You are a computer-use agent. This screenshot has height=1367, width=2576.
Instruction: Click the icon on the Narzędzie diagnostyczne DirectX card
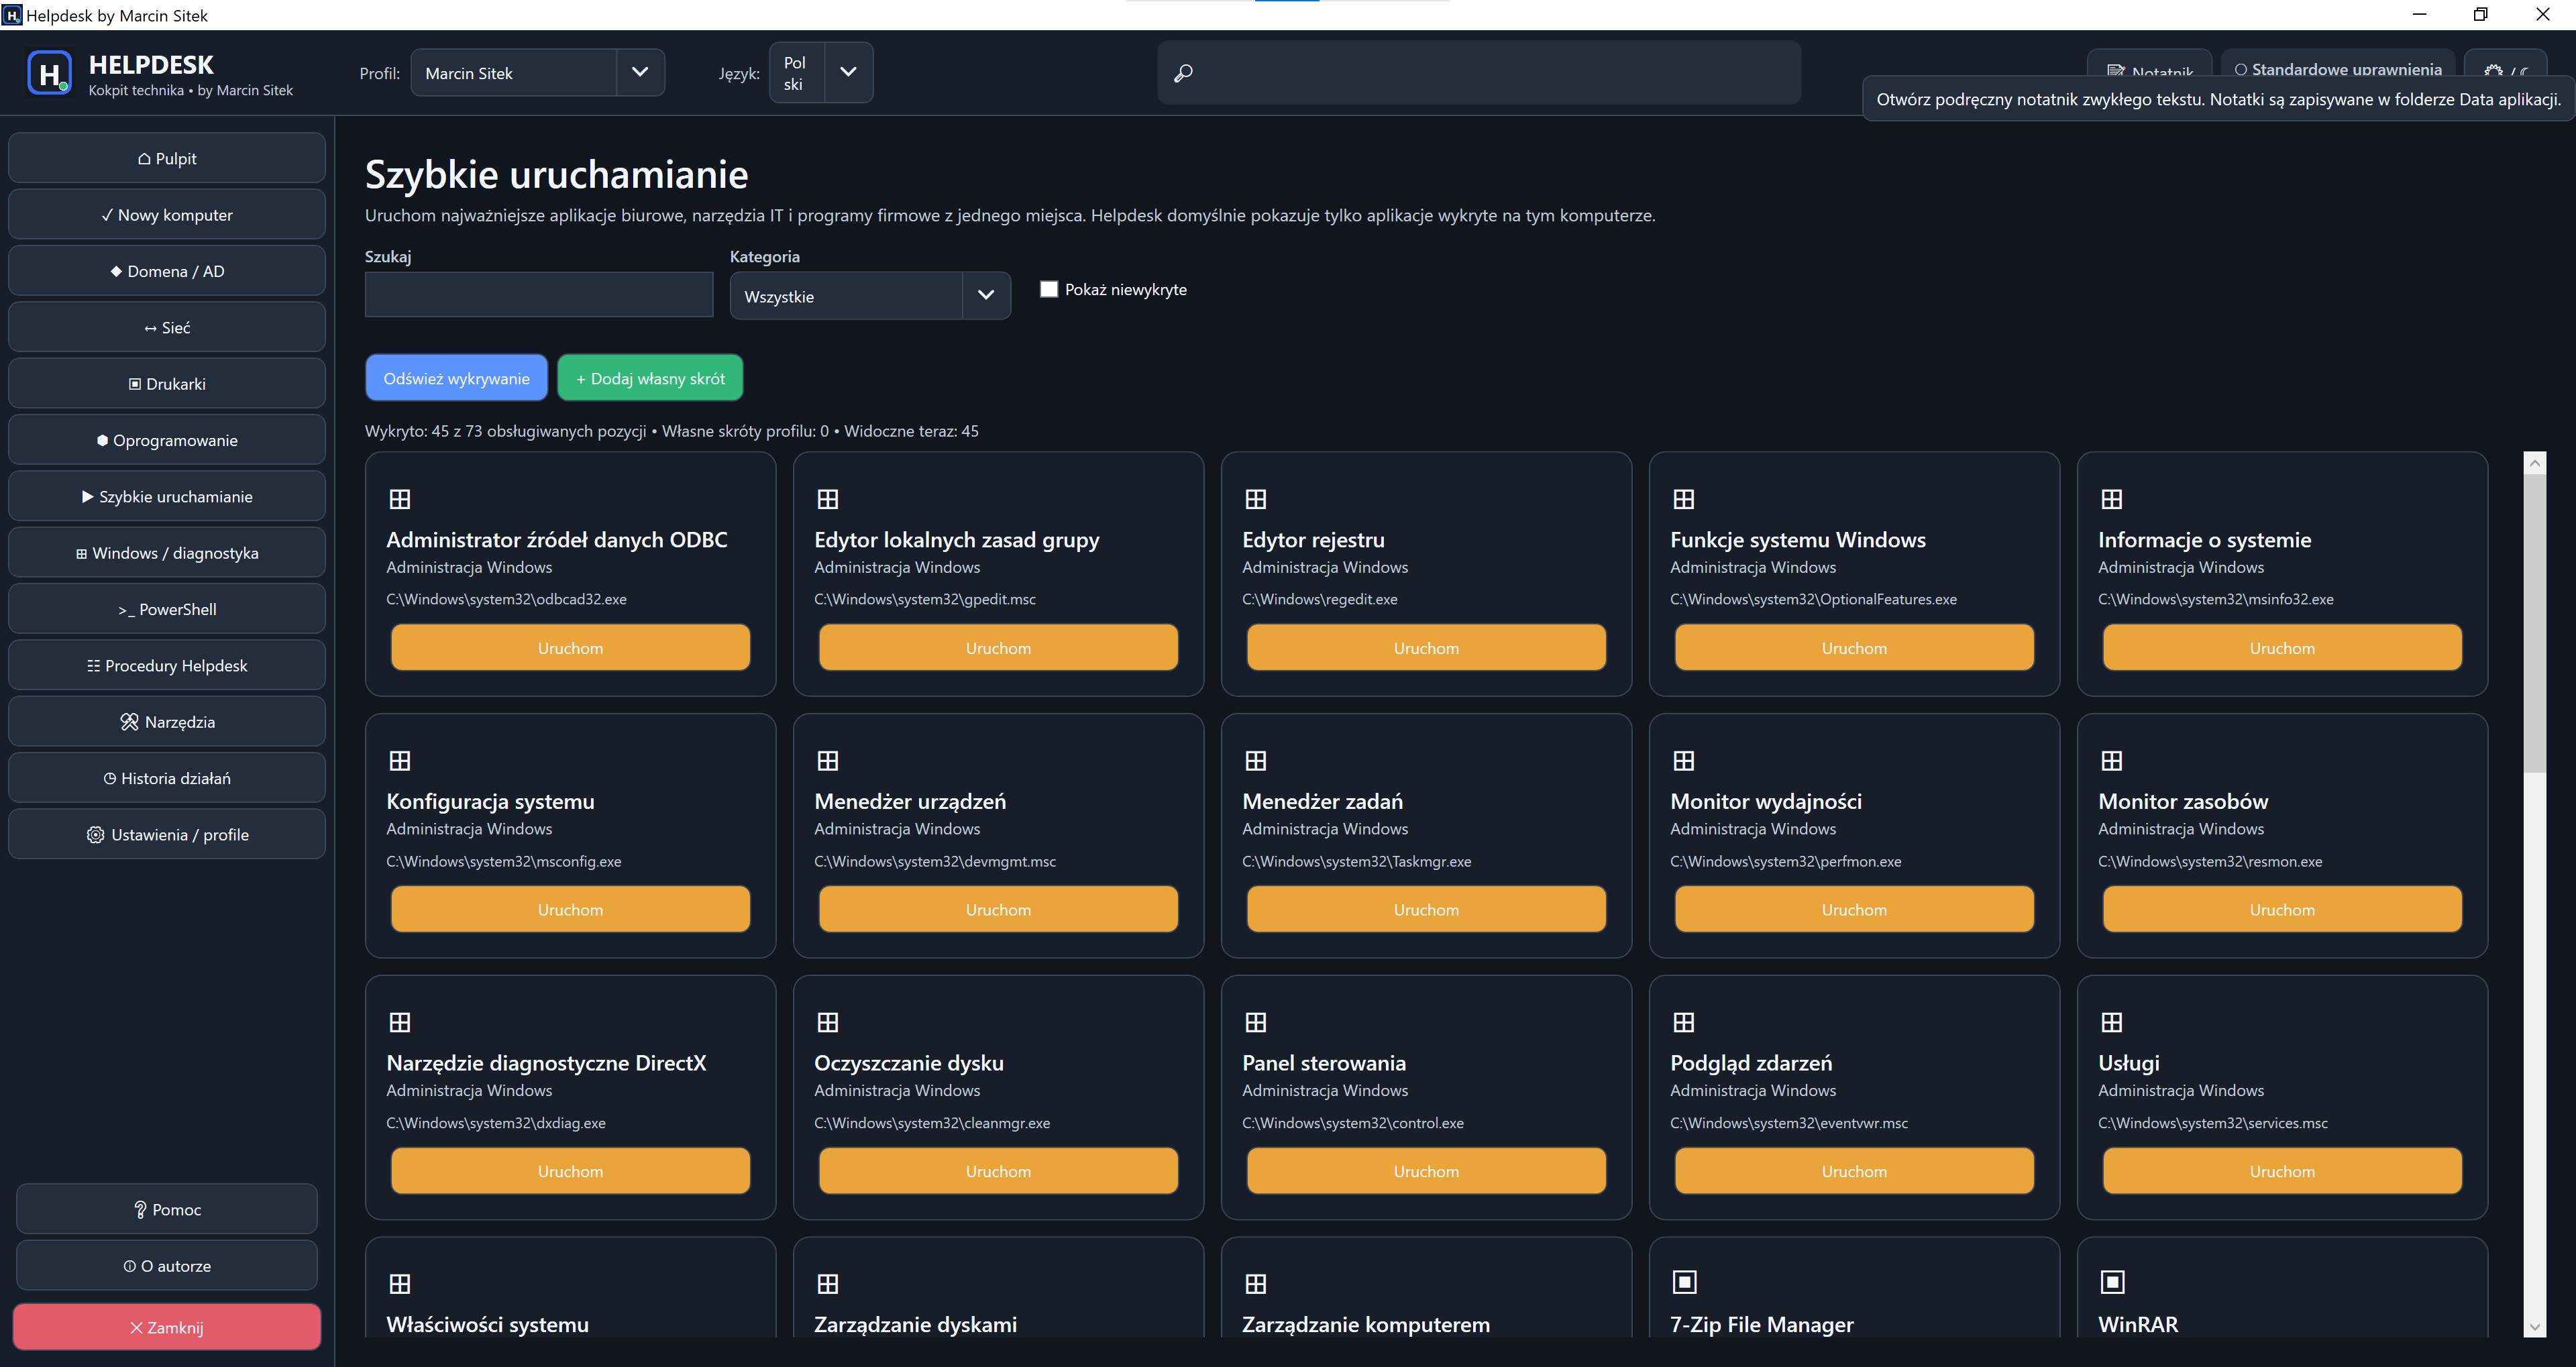400,1022
